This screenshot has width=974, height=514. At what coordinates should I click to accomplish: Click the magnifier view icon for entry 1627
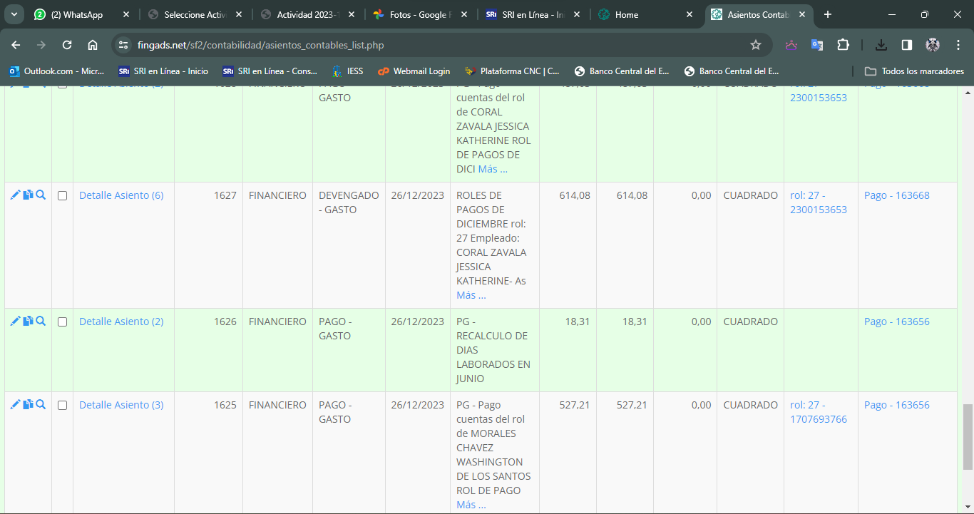pyautogui.click(x=41, y=195)
